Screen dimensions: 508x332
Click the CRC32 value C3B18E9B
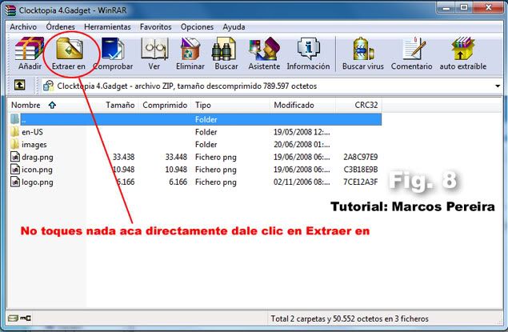(360, 170)
